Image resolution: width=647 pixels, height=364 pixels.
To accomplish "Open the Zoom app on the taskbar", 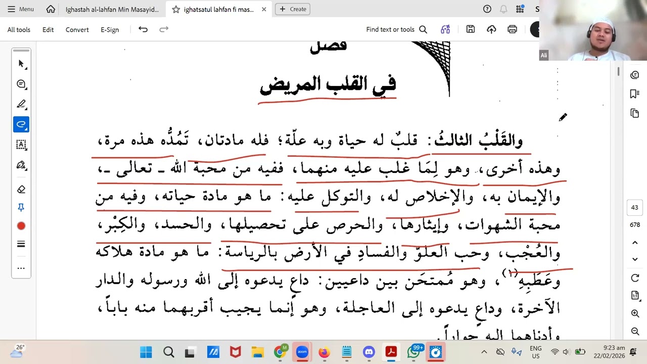I will point(302,352).
